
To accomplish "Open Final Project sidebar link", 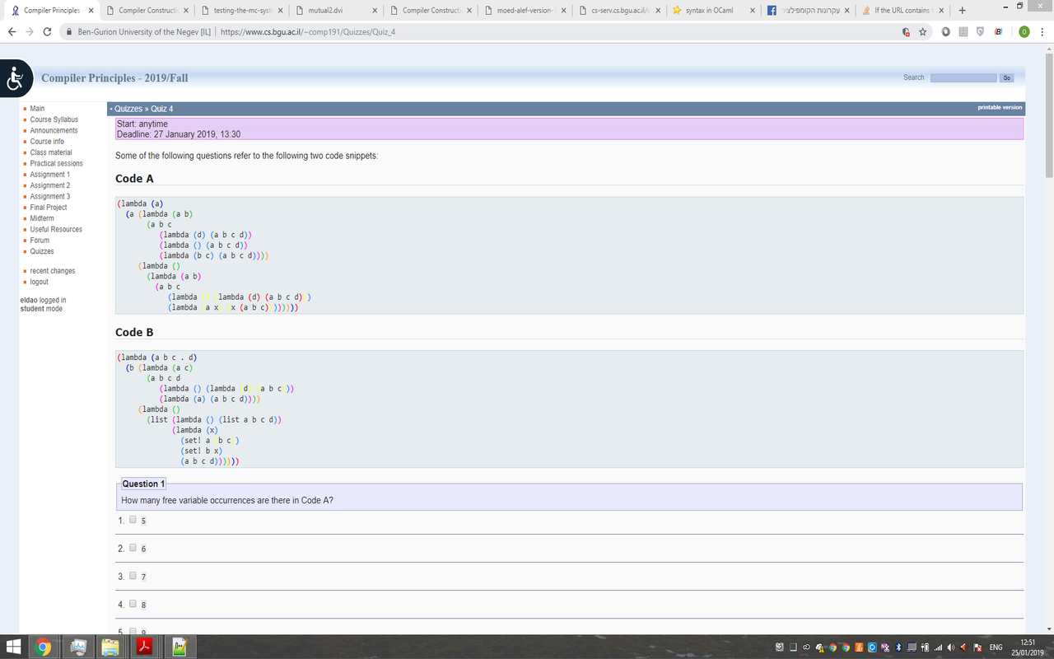I will [x=49, y=208].
